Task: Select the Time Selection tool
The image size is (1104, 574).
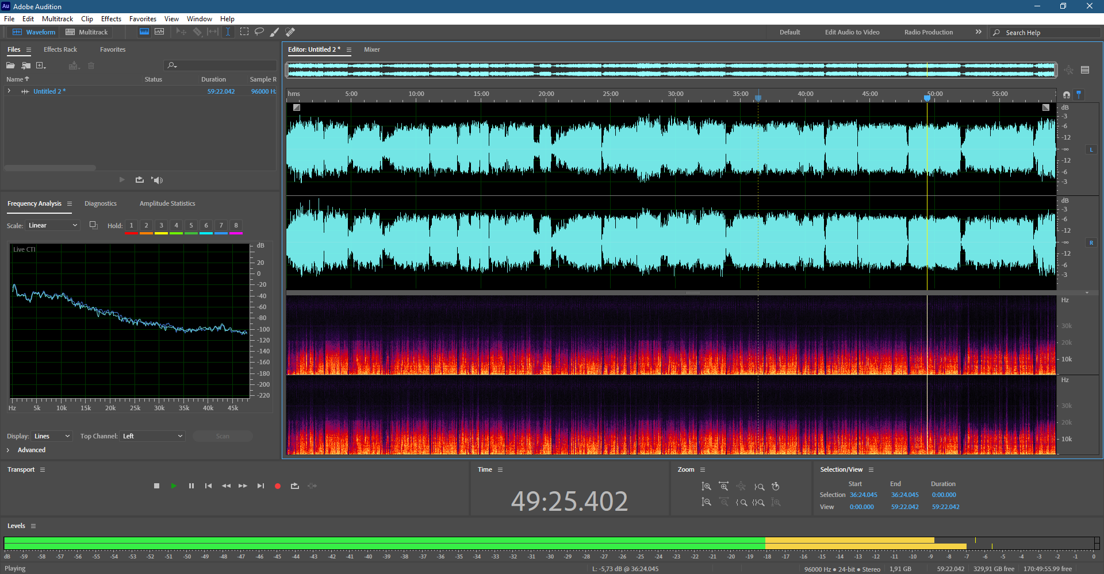Action: pos(228,32)
